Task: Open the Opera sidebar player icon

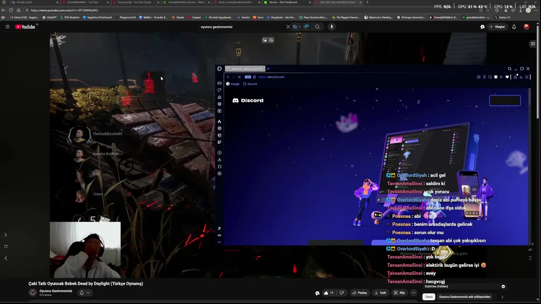Action: [x=219, y=153]
